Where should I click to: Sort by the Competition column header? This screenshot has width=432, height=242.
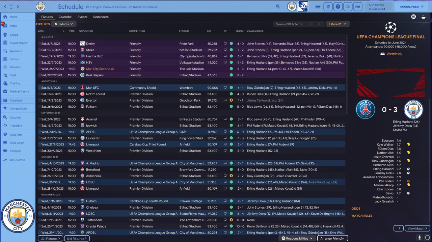[x=137, y=31]
